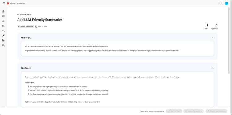Click the 'Fast, low-risk deployment' item
The image size is (232, 115).
pos(68,94)
